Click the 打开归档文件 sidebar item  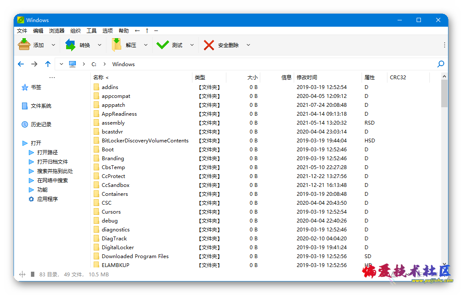[x=48, y=162]
